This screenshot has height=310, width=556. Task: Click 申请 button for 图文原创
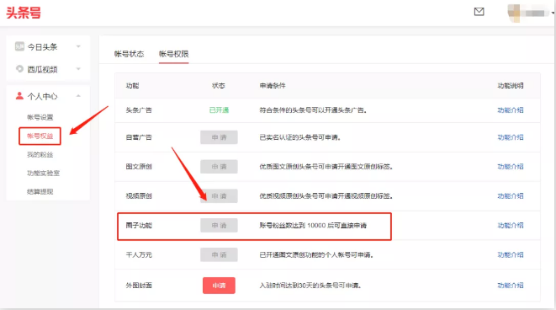(219, 167)
